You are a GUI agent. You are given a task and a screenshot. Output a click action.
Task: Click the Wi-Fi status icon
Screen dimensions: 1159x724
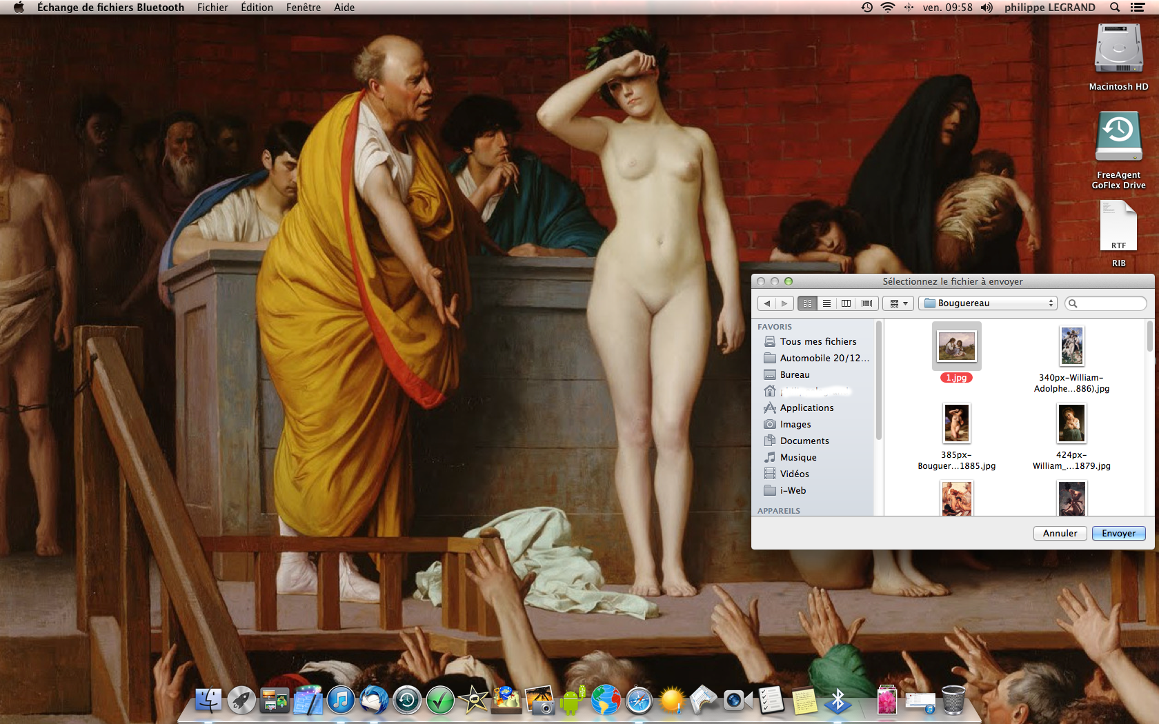click(888, 8)
